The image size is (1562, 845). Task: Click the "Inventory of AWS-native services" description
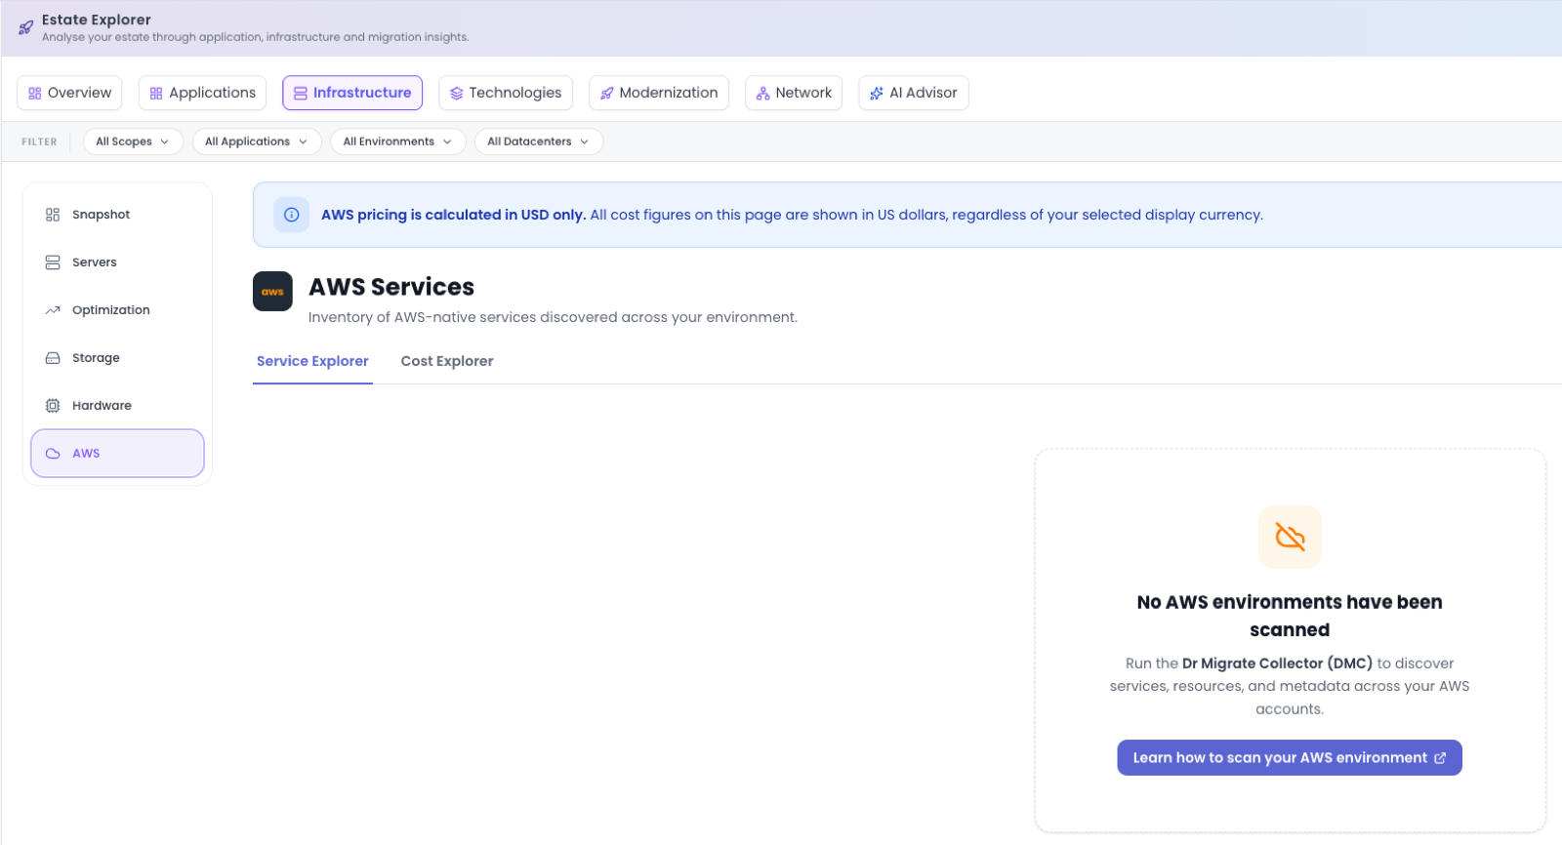tap(553, 317)
